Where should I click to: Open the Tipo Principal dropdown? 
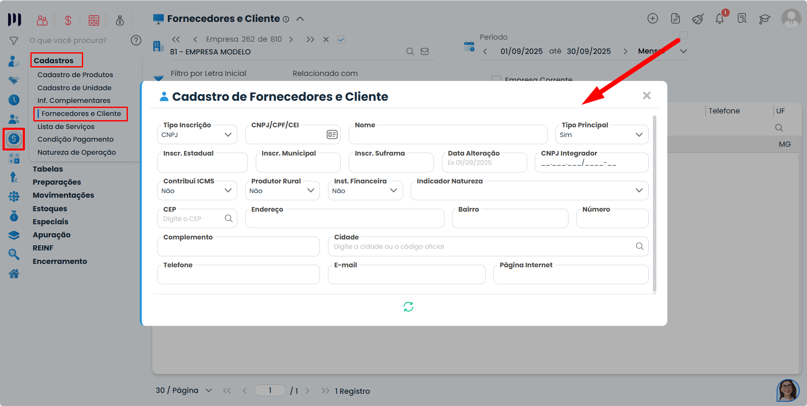click(x=602, y=134)
